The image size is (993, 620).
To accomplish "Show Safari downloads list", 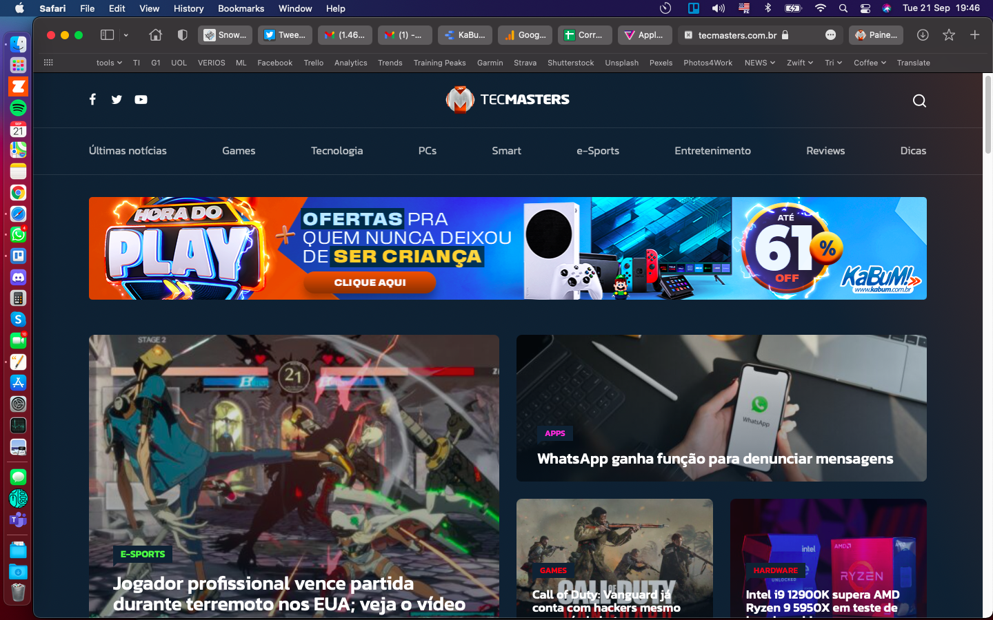I will pos(923,34).
